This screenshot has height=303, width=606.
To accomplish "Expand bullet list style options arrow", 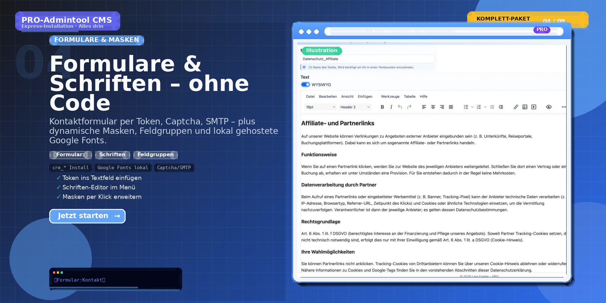I will tap(472, 107).
